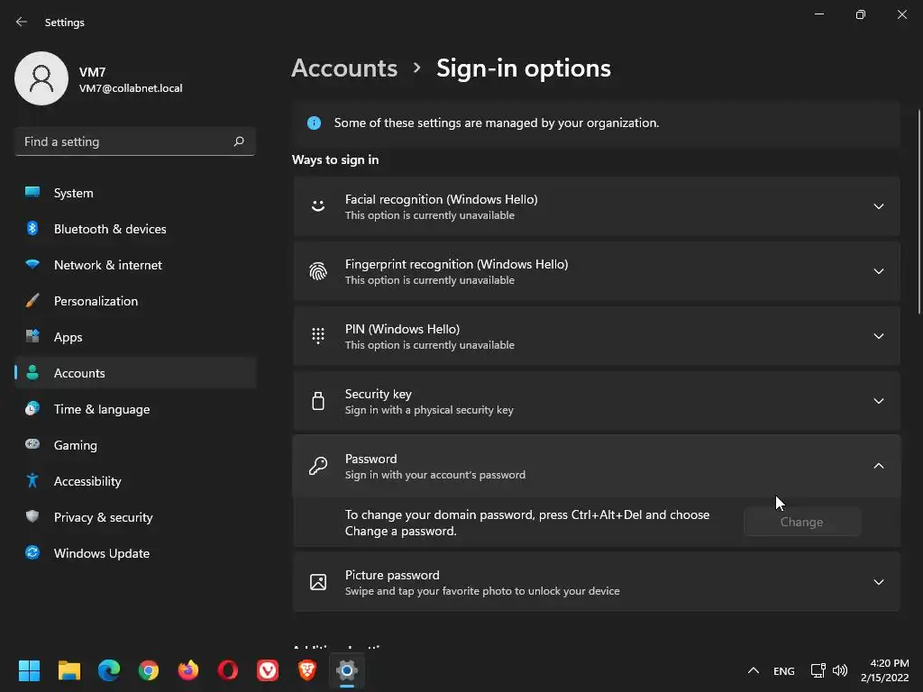The width and height of the screenshot is (923, 692).
Task: Open the VM7 user avatar profile
Action: tap(41, 78)
